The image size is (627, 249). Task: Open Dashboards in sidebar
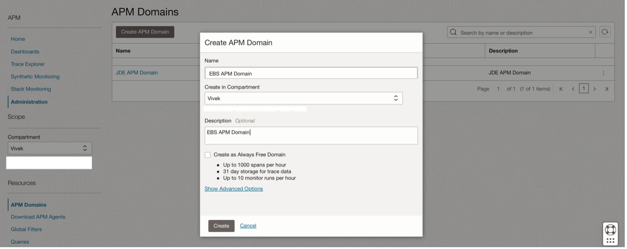pyautogui.click(x=25, y=52)
